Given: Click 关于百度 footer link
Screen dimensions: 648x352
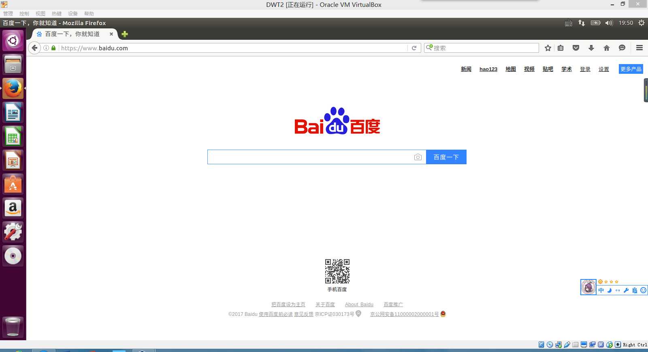Looking at the screenshot, I should [x=325, y=305].
